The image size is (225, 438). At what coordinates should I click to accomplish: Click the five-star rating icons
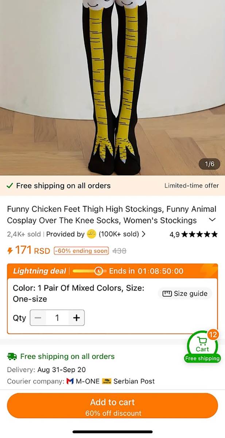pos(199,234)
